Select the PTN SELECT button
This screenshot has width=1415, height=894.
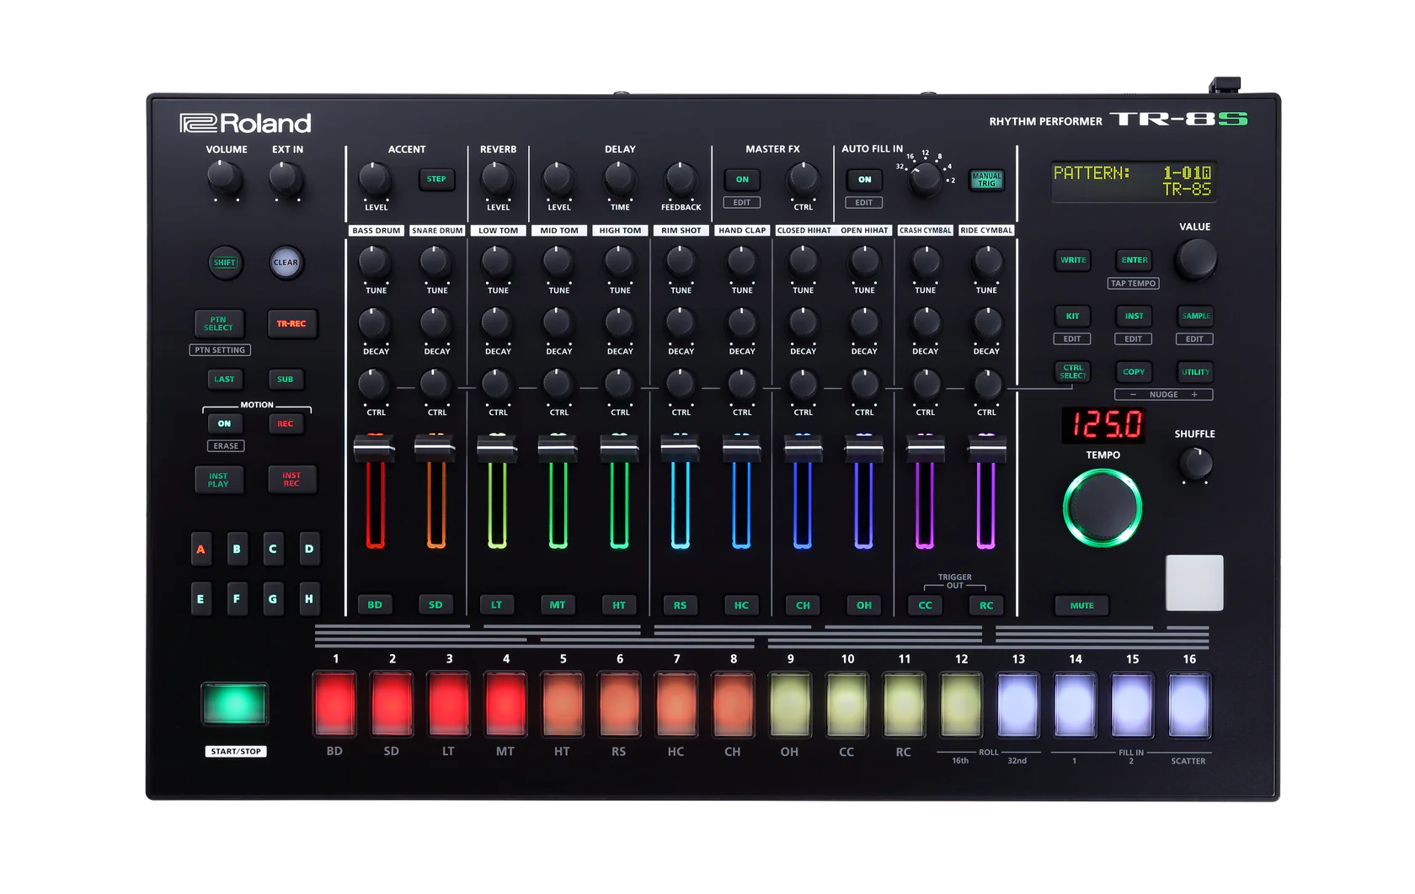pyautogui.click(x=218, y=323)
